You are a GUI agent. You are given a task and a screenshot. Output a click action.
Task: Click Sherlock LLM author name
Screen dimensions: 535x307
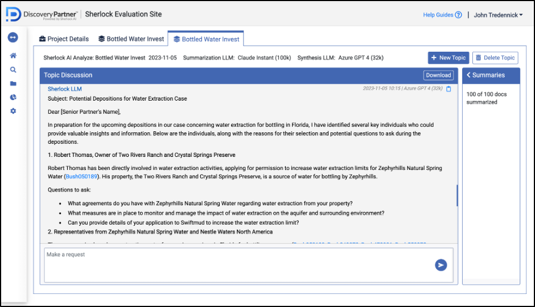pyautogui.click(x=64, y=89)
